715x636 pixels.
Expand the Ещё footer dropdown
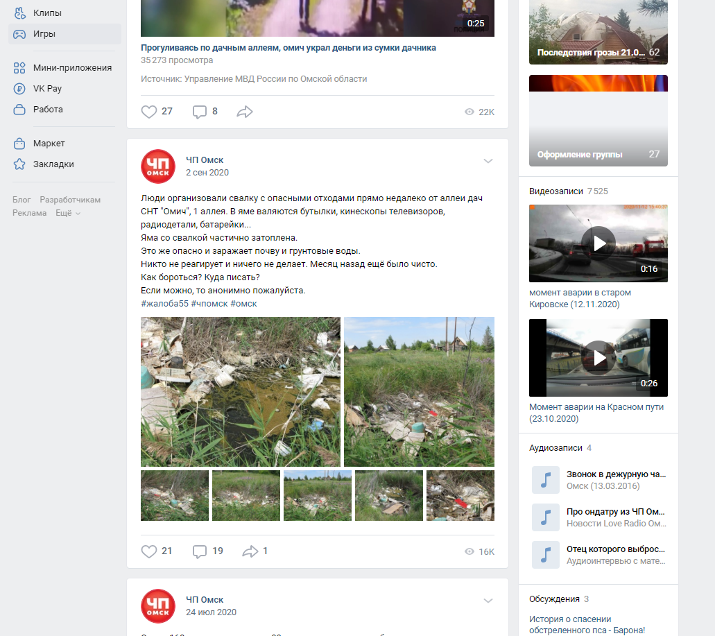pyautogui.click(x=68, y=213)
